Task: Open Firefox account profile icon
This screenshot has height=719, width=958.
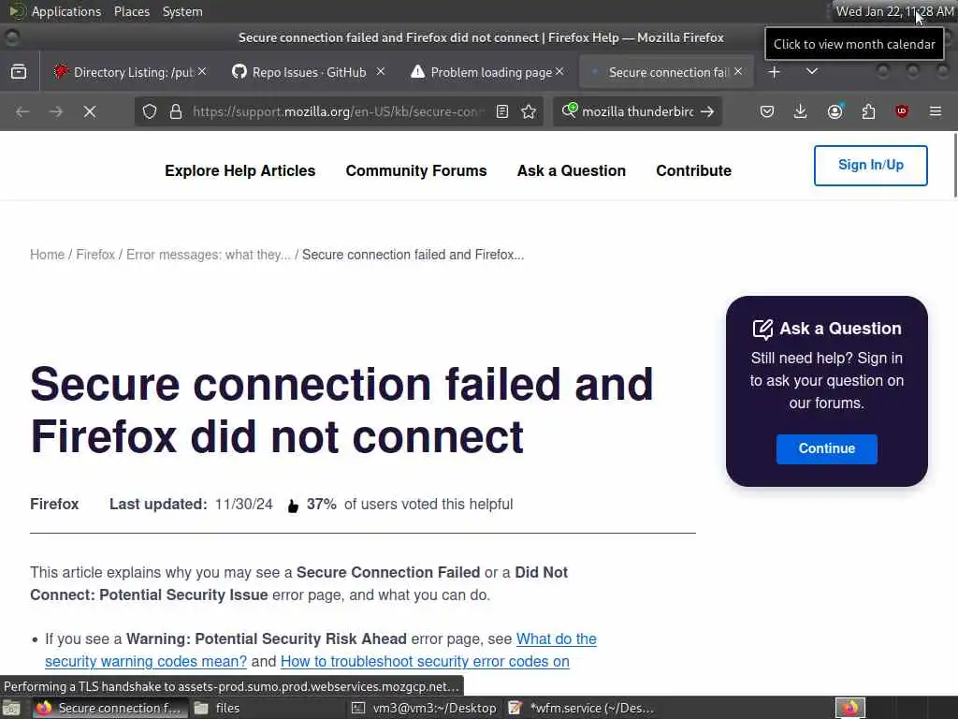Action: 835,111
